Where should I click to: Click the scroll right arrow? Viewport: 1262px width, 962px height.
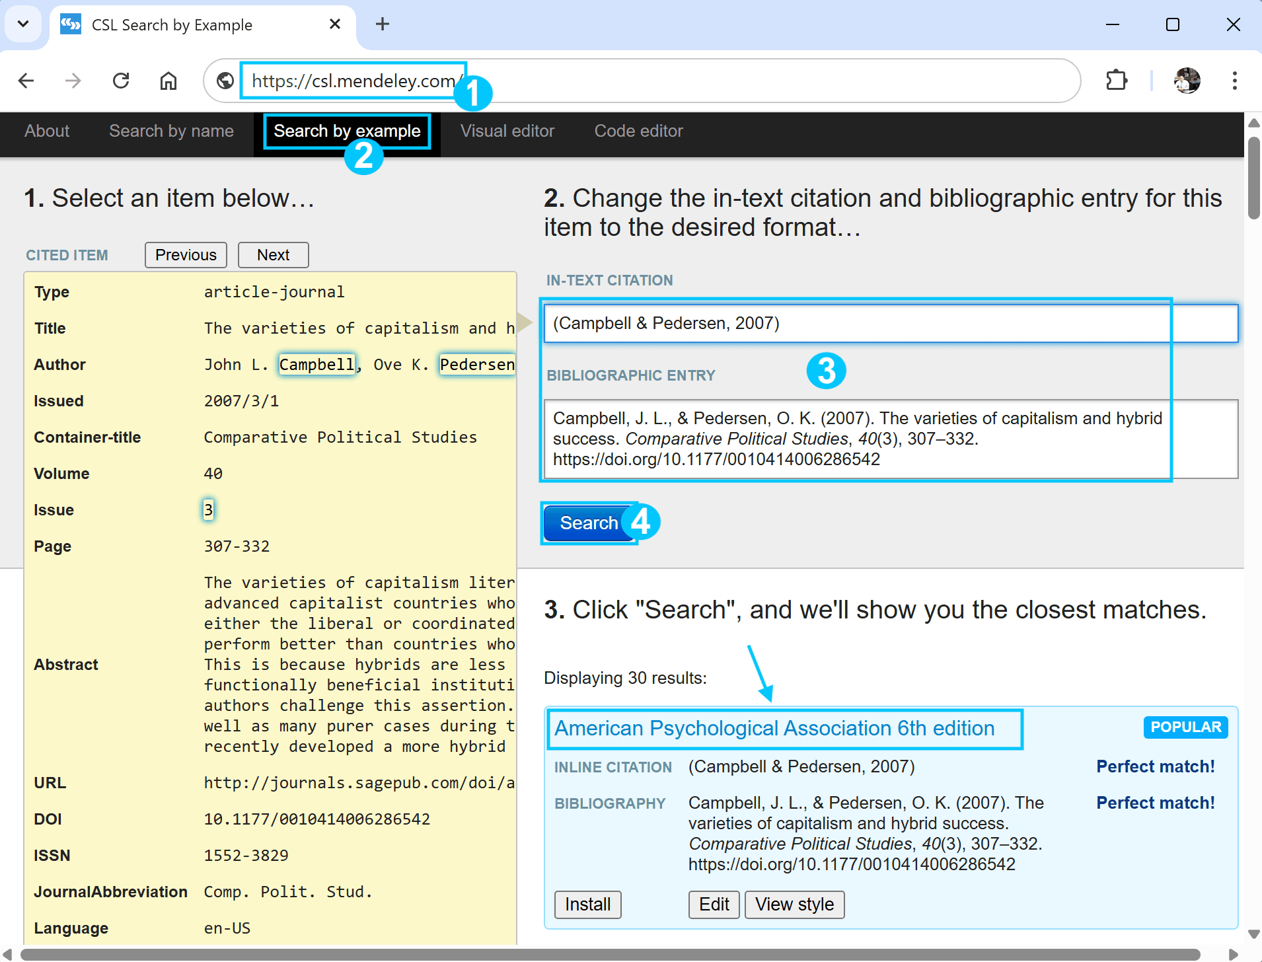(1233, 955)
